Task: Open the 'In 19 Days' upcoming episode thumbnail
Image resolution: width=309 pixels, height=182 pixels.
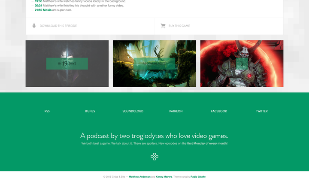Action: tap(67, 64)
